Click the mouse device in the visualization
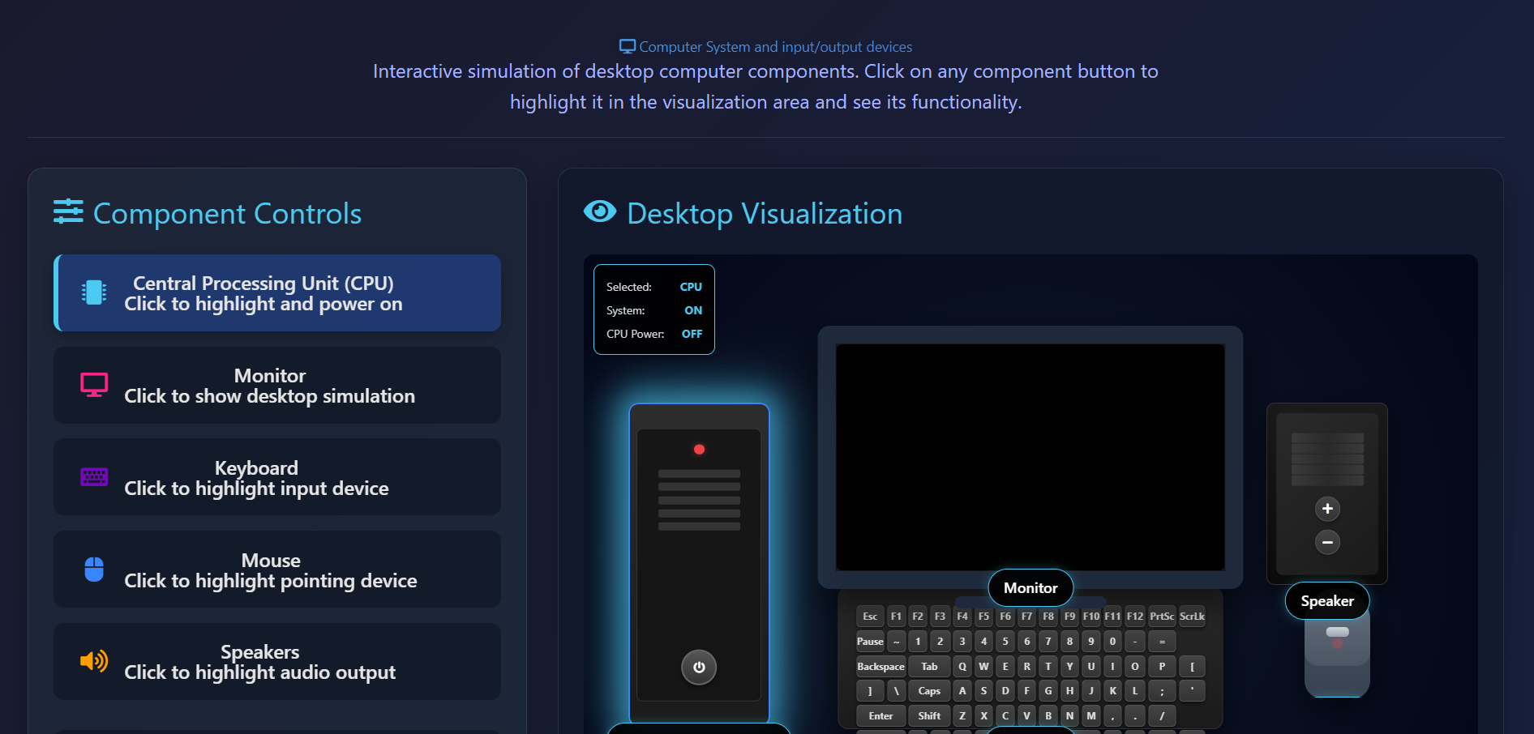The height and width of the screenshot is (734, 1534). coord(1337,655)
